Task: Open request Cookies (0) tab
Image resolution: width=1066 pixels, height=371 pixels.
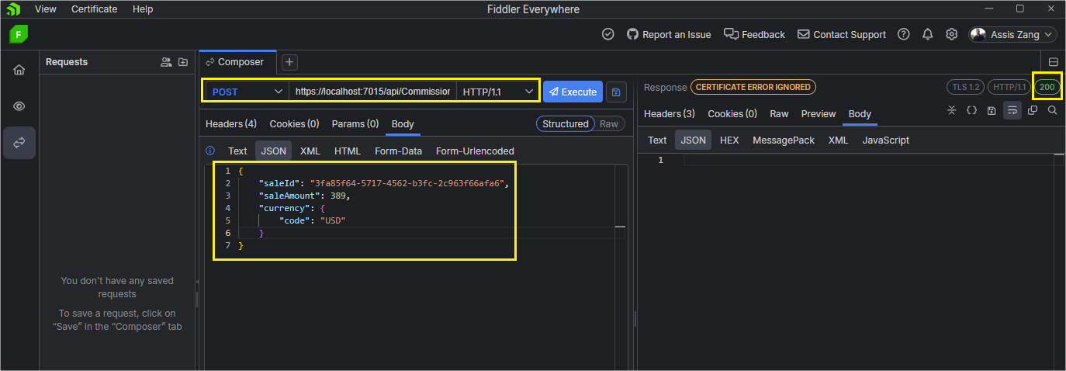Action: point(294,123)
